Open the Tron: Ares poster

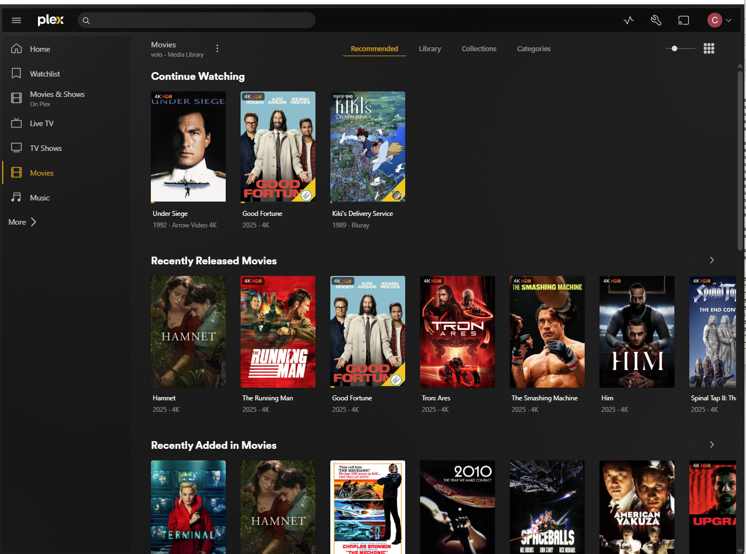pyautogui.click(x=458, y=332)
